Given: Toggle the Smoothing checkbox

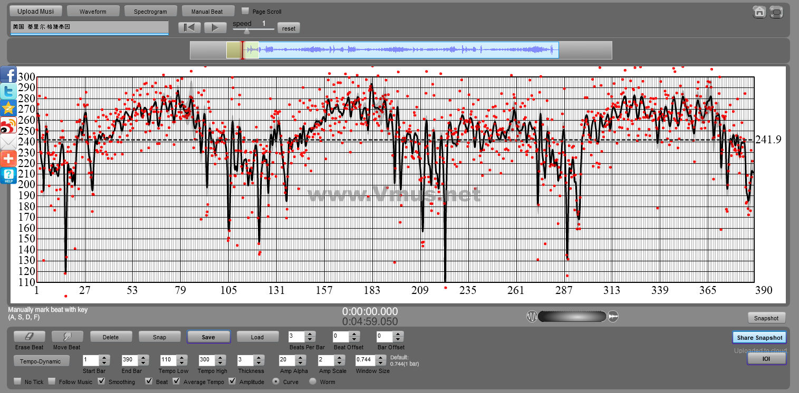Looking at the screenshot, I should pyautogui.click(x=102, y=381).
